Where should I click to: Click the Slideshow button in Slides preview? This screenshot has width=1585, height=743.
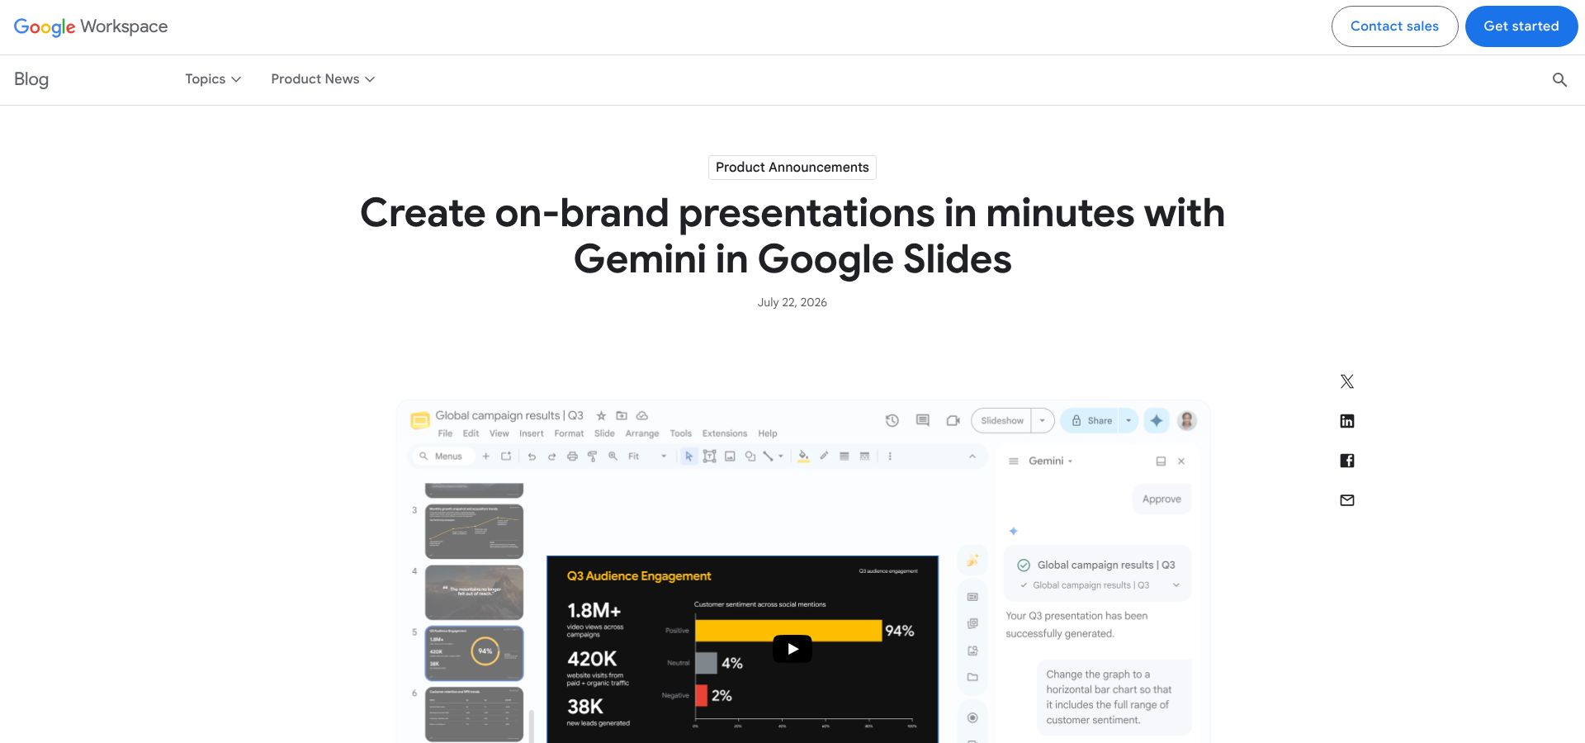[1002, 420]
